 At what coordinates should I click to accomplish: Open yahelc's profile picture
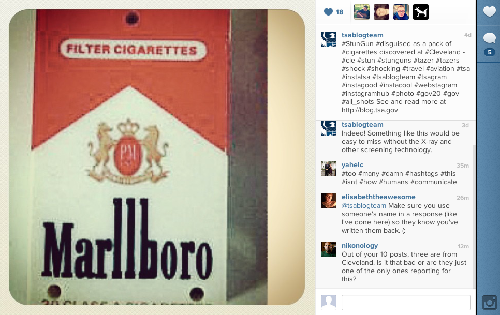(x=329, y=169)
